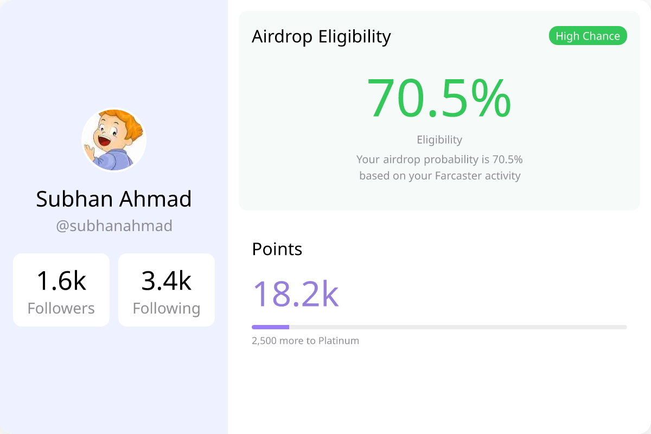651x434 pixels.
Task: Click the Following label text
Action: coord(167,308)
